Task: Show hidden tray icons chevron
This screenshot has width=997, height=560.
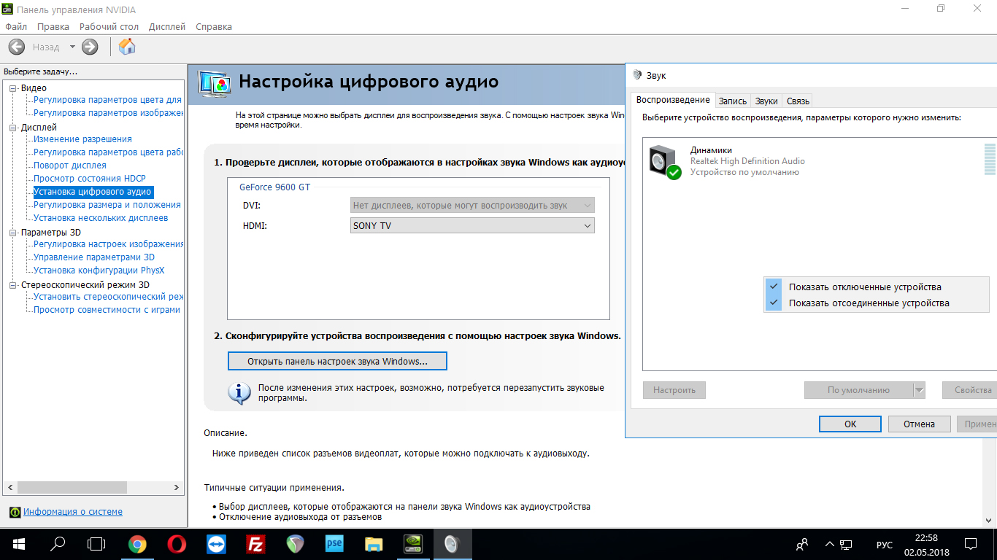Action: point(829,544)
